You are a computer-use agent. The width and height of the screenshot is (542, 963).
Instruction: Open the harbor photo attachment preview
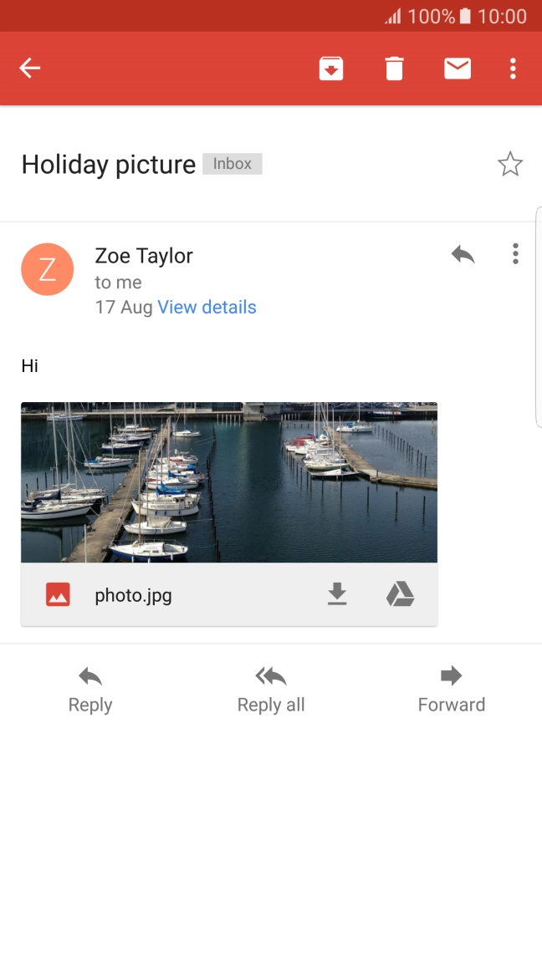point(228,481)
